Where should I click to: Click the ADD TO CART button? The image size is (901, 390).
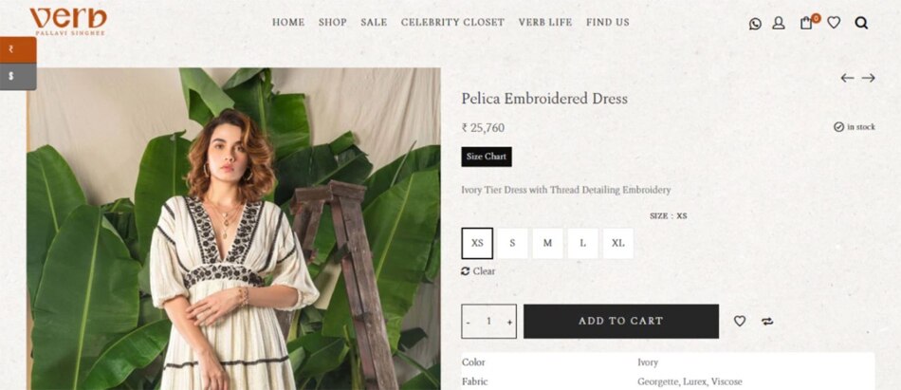pyautogui.click(x=621, y=322)
